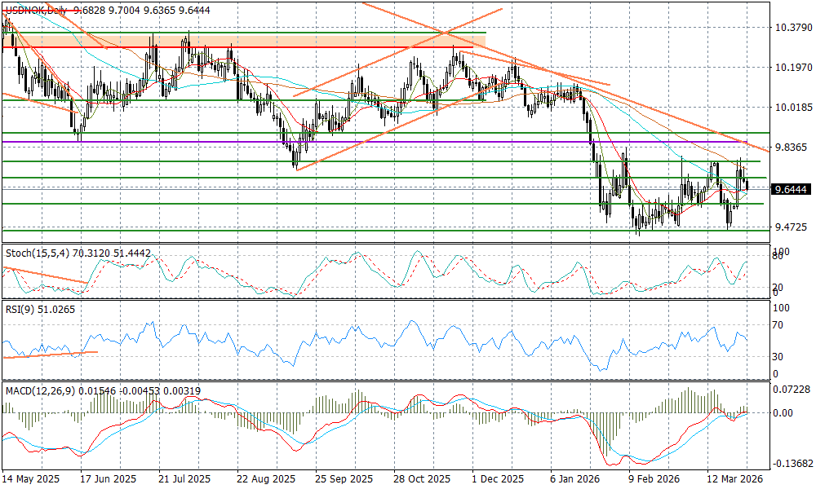Select the 9.4725 price scale label

[x=791, y=226]
